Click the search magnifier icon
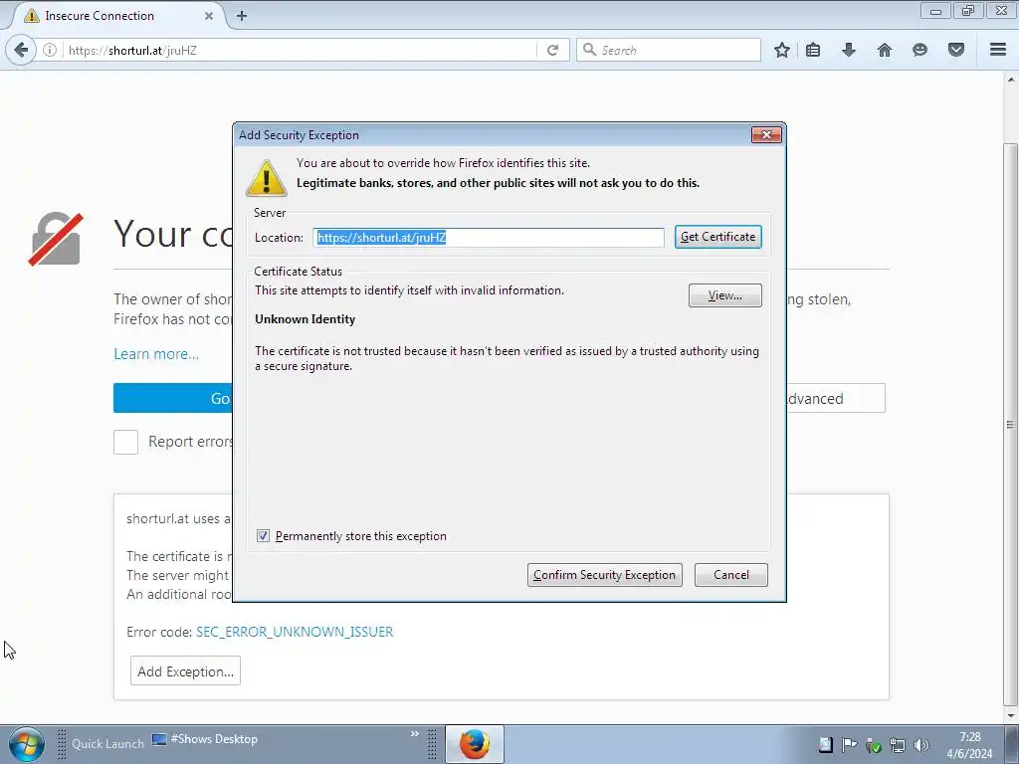The height and width of the screenshot is (764, 1019). click(x=589, y=50)
